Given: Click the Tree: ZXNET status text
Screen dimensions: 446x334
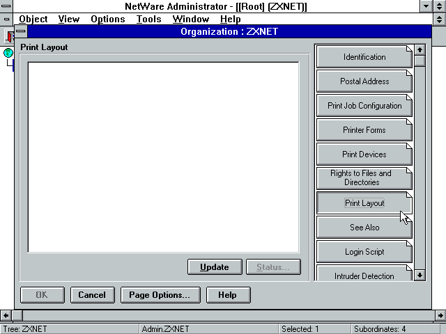Looking at the screenshot, I should (25, 329).
